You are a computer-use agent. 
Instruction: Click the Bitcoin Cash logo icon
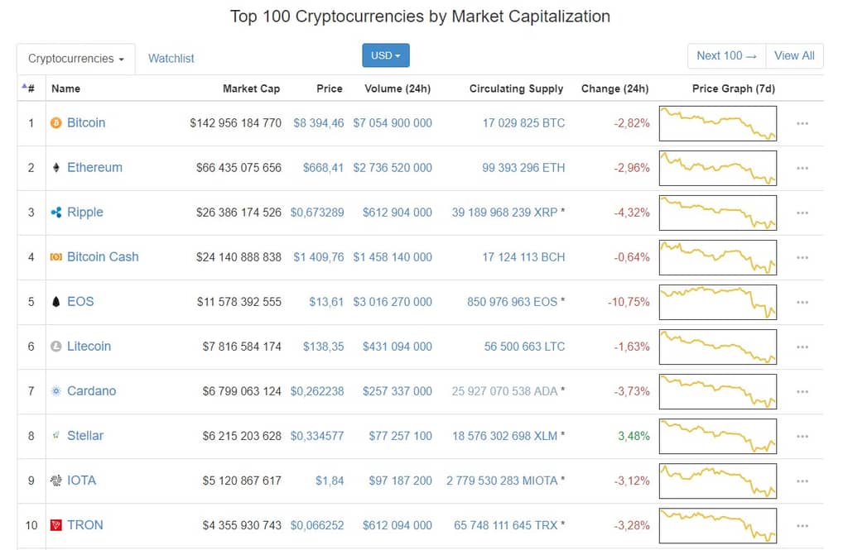coord(55,257)
